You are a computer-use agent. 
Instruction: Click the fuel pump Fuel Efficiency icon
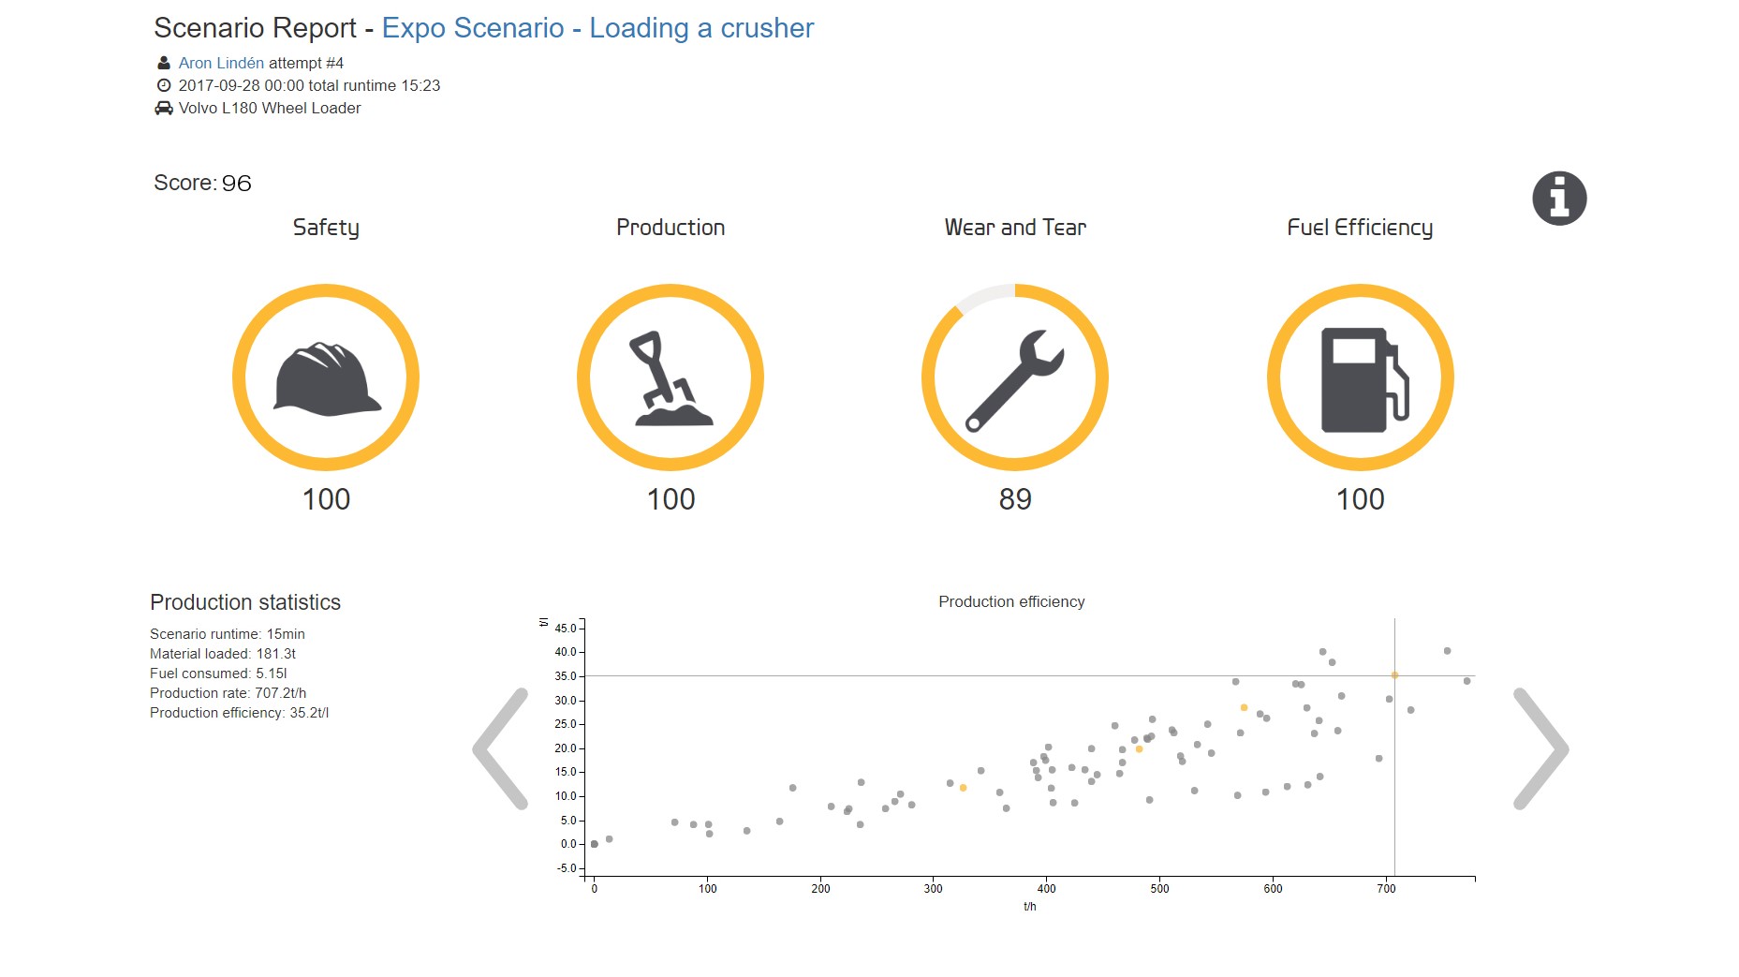pos(1361,378)
